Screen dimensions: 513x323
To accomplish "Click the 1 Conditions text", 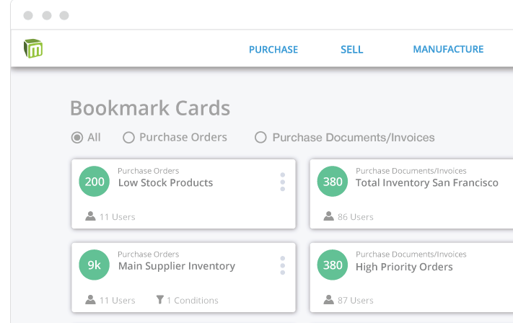I will (193, 301).
